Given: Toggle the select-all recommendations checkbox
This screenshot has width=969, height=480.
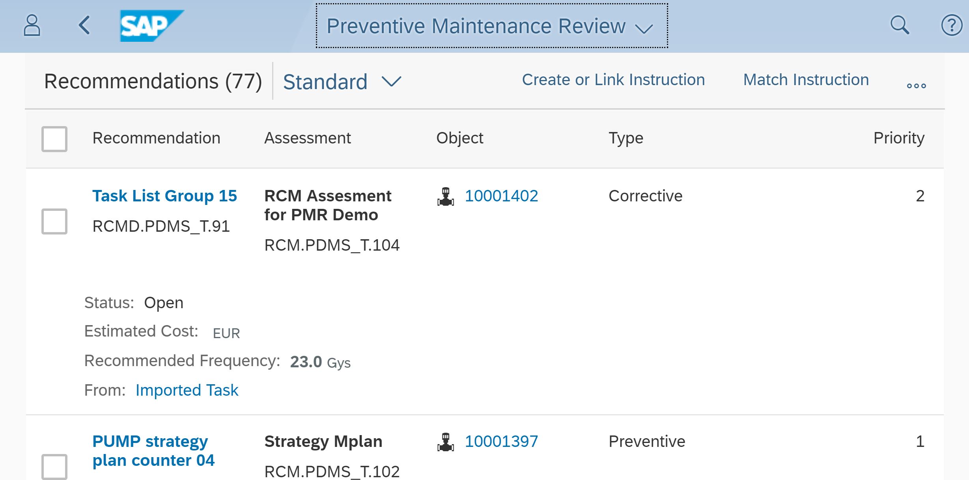Looking at the screenshot, I should [x=54, y=138].
